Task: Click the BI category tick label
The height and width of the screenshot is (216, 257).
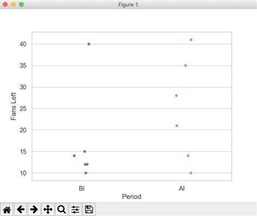Action: click(x=82, y=188)
